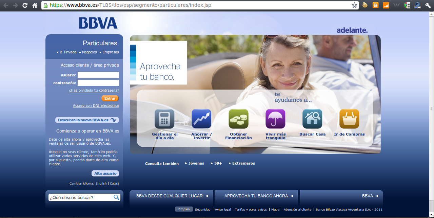Focus the usuario input field

tap(98, 75)
